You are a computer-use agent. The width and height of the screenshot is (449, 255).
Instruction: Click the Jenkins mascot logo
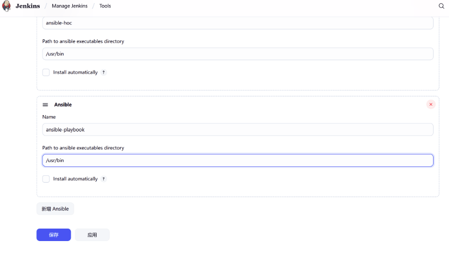click(x=6, y=6)
